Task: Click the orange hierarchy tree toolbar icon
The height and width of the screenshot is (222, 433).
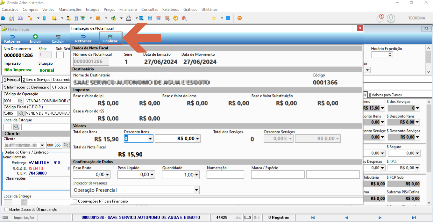Action: [x=30, y=18]
